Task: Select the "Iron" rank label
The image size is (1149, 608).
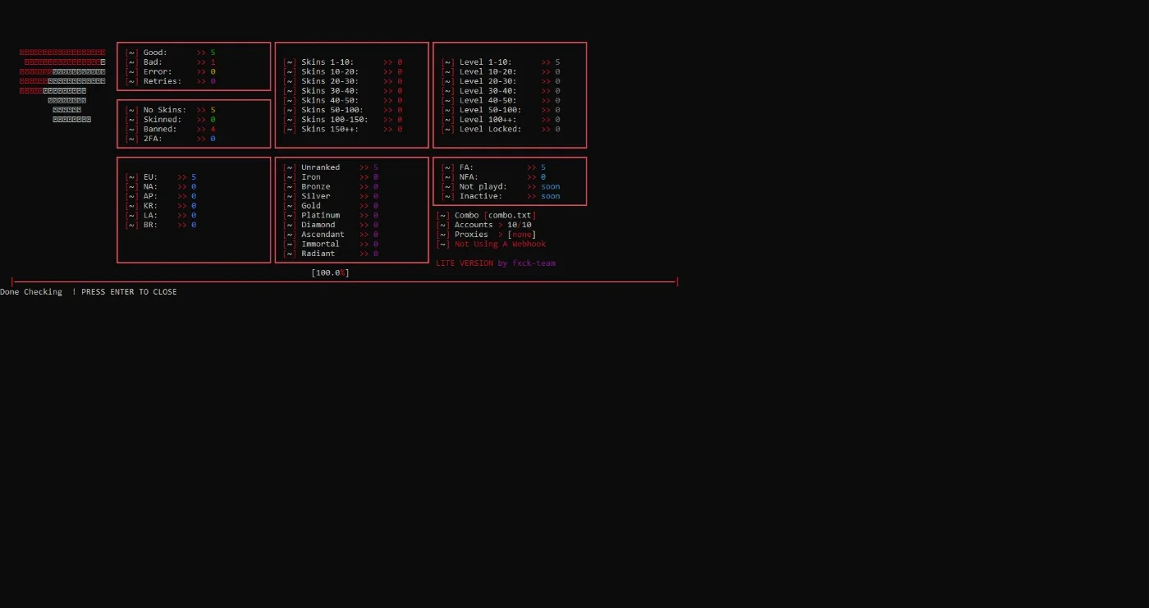Action: (x=311, y=177)
